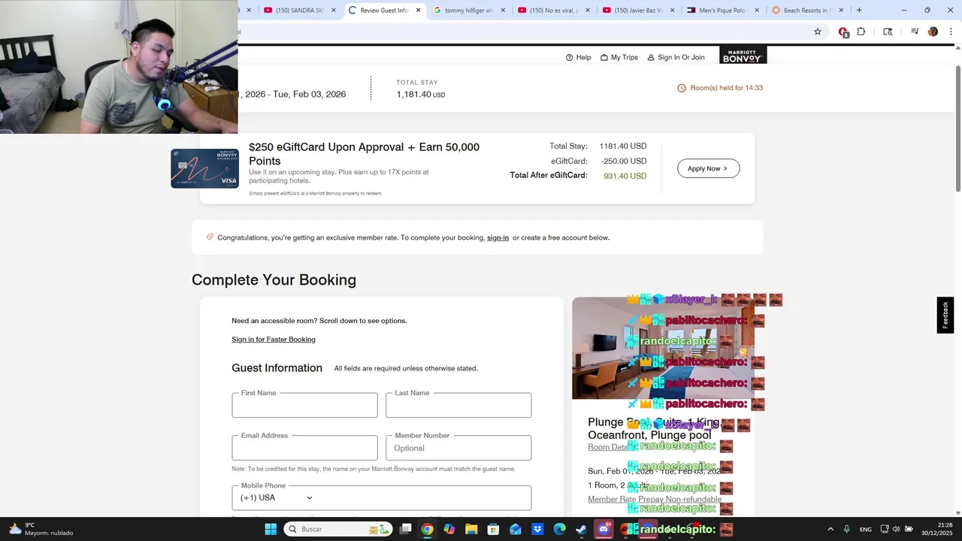Click the red ad-blocker extension icon
Screen dimensions: 962x541
pos(843,32)
